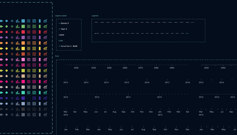Viewport: 237px width, 135px height.
Task: Click the narrow sky blue bar swatch
Action: (40, 21)
